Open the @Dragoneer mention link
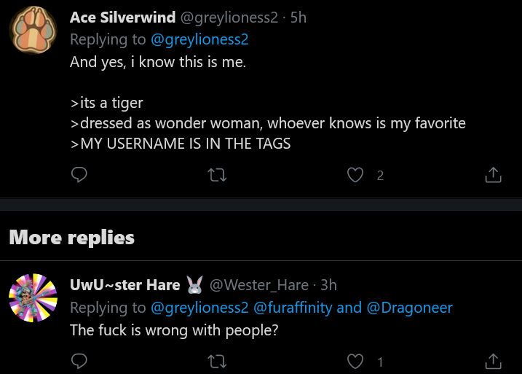522x374 pixels. coord(409,308)
